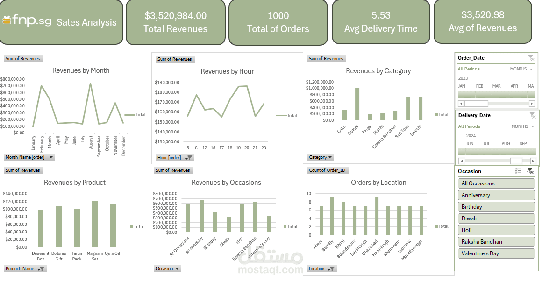The image size is (542, 281).
Task: Select the JAN segment on Order_Date timeline
Action: pyautogui.click(x=466, y=93)
